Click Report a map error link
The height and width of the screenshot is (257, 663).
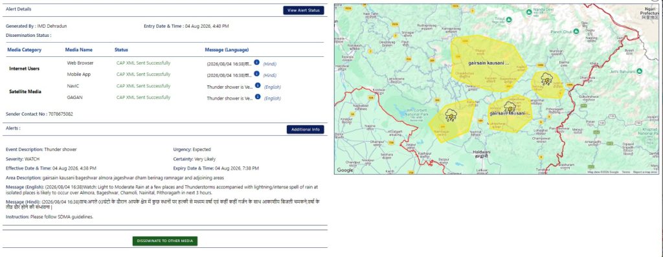click(x=645, y=172)
